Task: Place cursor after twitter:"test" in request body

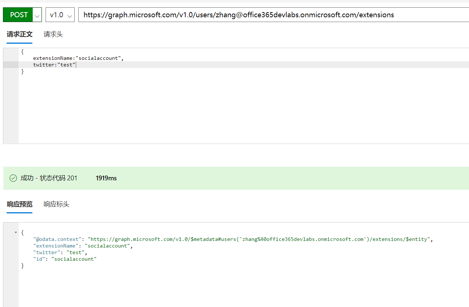Action: click(76, 65)
